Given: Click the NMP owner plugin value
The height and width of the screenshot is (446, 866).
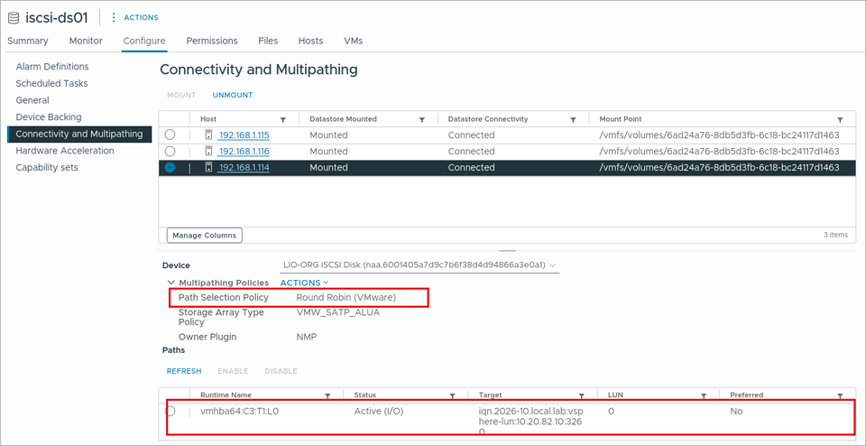Looking at the screenshot, I should click(x=307, y=337).
